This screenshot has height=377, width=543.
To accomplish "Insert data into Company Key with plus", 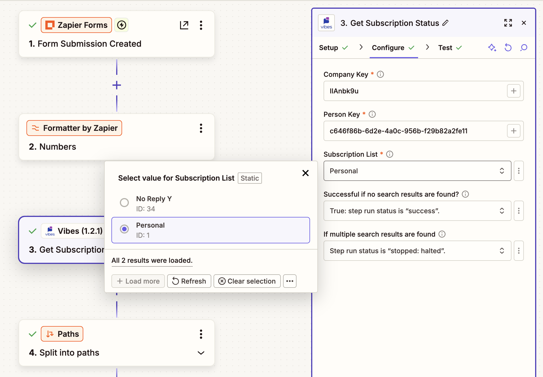I will click(514, 91).
